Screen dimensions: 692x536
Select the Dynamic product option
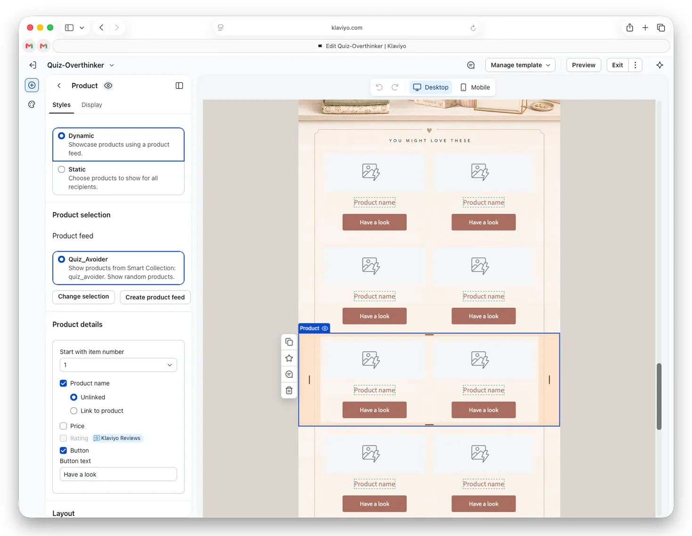click(118, 144)
